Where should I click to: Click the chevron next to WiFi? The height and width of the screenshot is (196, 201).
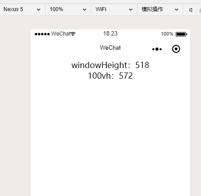(x=131, y=10)
